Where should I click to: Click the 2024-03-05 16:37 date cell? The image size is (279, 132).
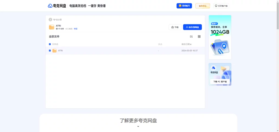(190, 51)
